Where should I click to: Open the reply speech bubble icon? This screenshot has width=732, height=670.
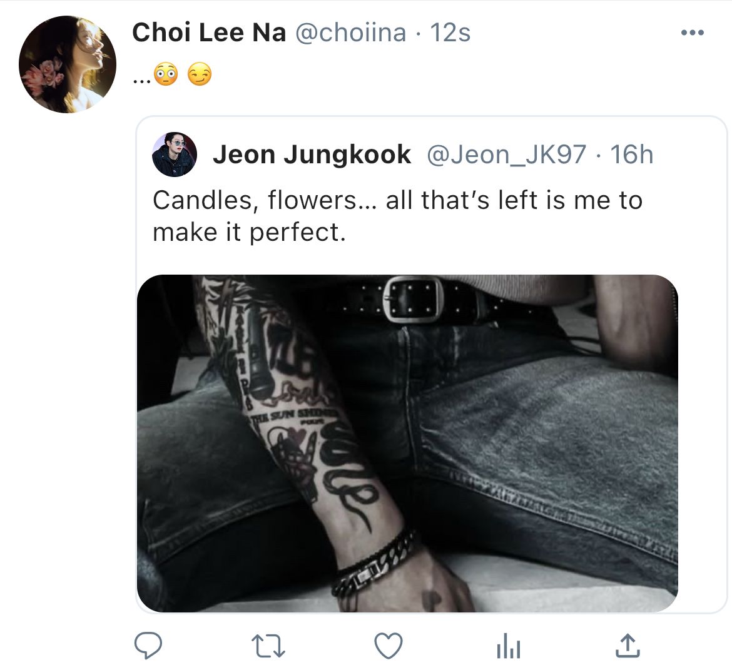coord(148,645)
